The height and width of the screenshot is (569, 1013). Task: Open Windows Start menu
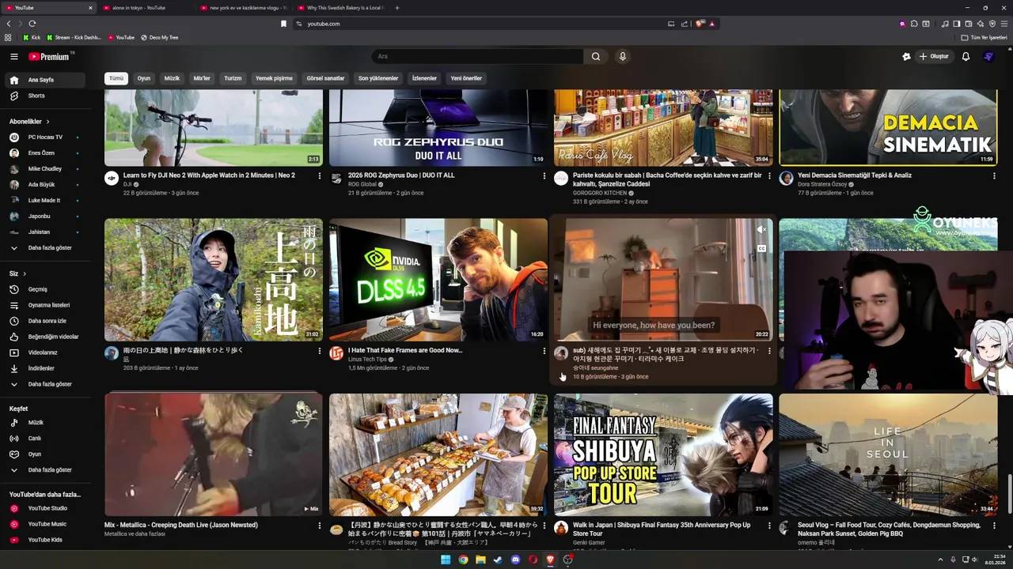coord(446,560)
